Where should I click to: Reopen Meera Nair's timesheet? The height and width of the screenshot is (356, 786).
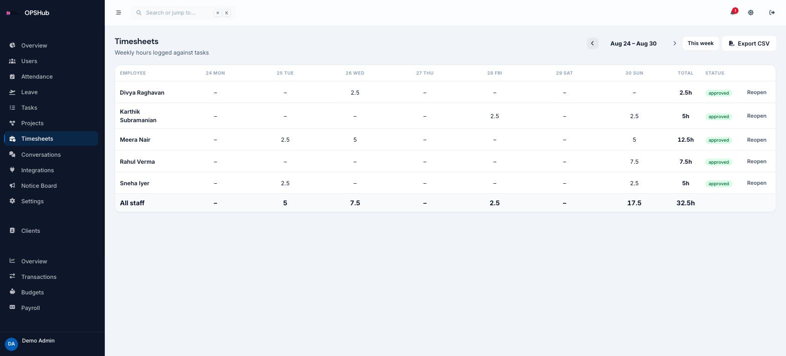(756, 140)
